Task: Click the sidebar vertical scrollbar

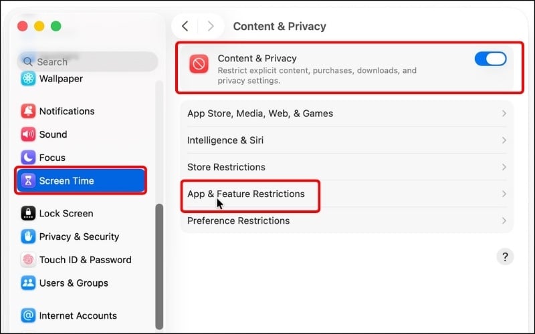Action: (158, 267)
